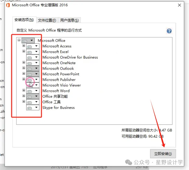Switch to the 安装选项(N) tab
This screenshot has width=189, height=170.
pos(24,20)
